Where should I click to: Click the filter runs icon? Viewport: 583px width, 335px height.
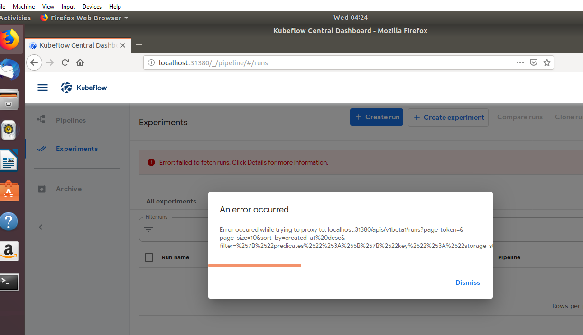pos(148,229)
